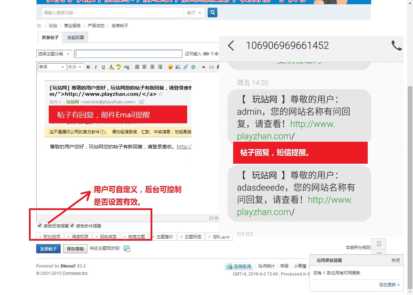Open playzhan link in the admin SMS message
This screenshot has width=413, height=295.
tap(286, 130)
